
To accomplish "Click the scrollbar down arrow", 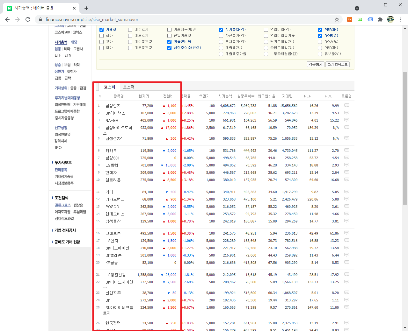I will click(x=405, y=328).
